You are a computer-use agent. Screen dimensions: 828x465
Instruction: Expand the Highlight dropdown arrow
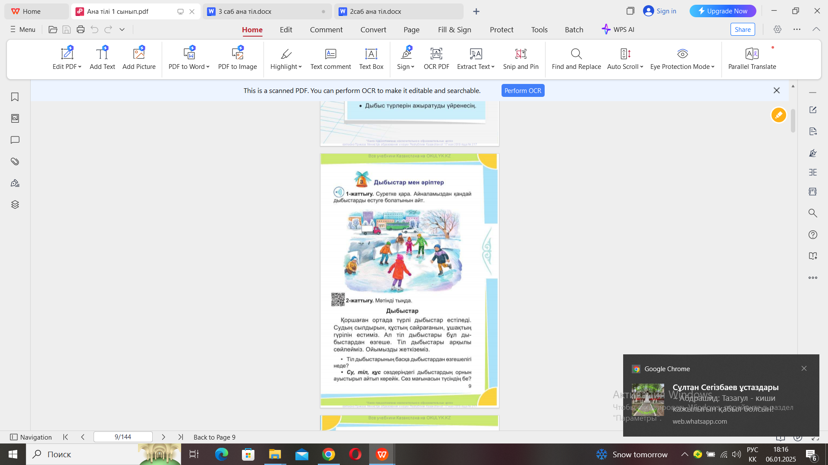point(300,67)
